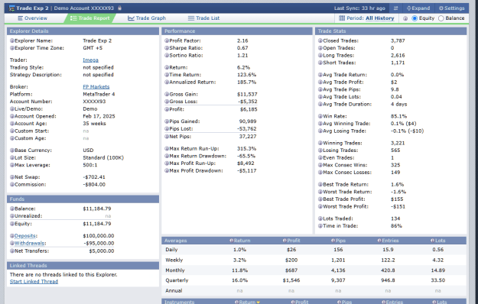
Task: Click info icon beside Balance in Funds
Action: 12,209
